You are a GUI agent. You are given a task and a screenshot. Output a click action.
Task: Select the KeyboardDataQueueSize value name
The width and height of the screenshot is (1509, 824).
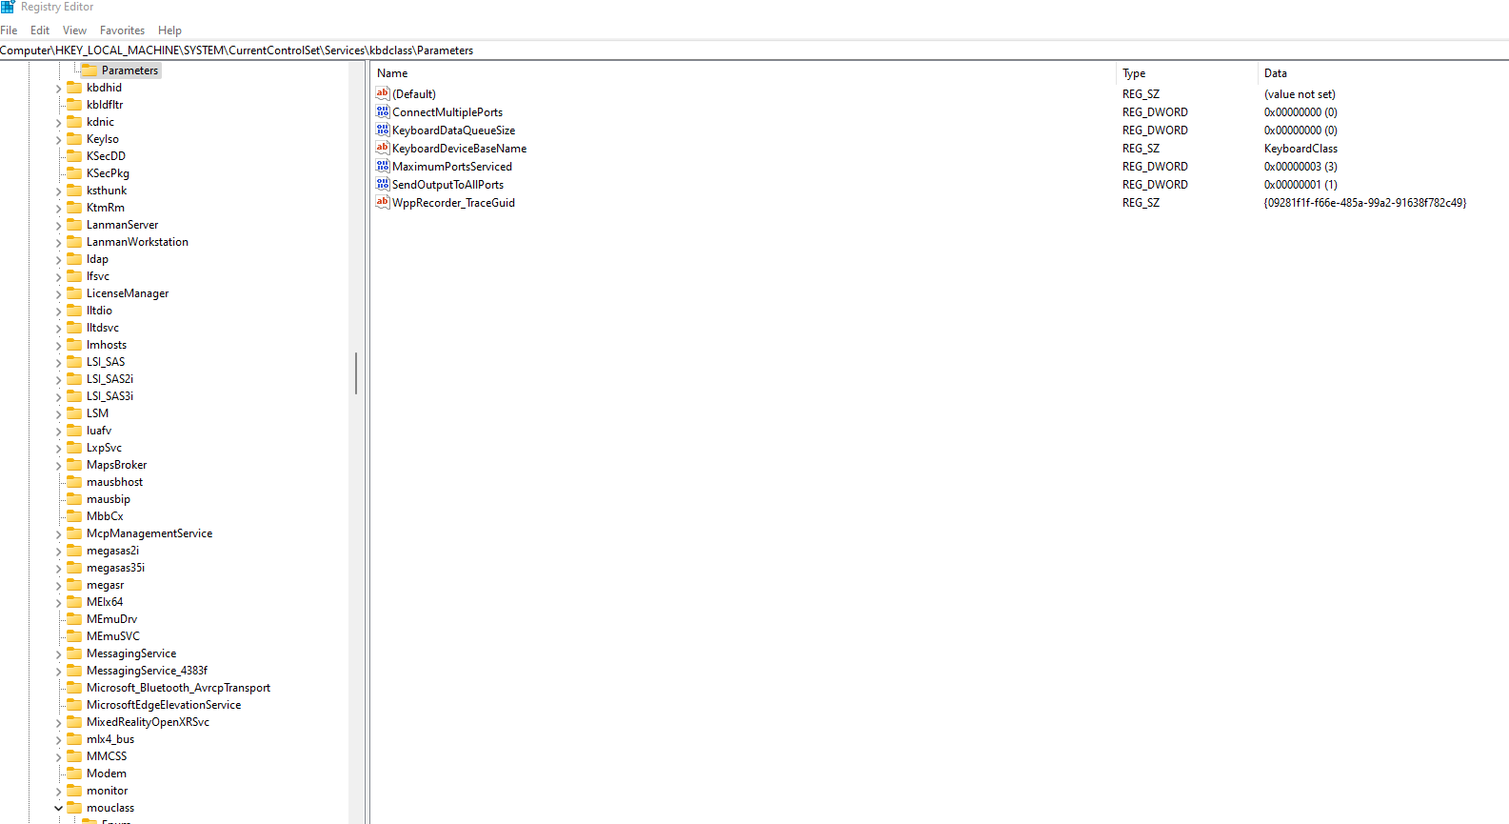coord(453,131)
